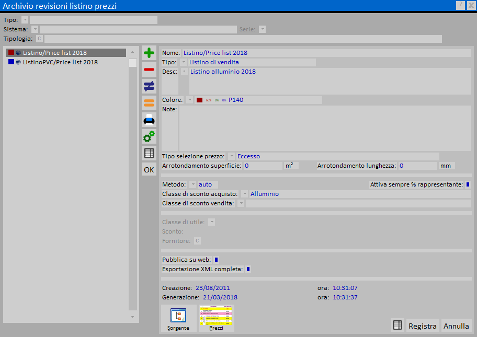Edit the Nome field Listino/Price list 2018
This screenshot has width=477, height=337.
coord(326,53)
